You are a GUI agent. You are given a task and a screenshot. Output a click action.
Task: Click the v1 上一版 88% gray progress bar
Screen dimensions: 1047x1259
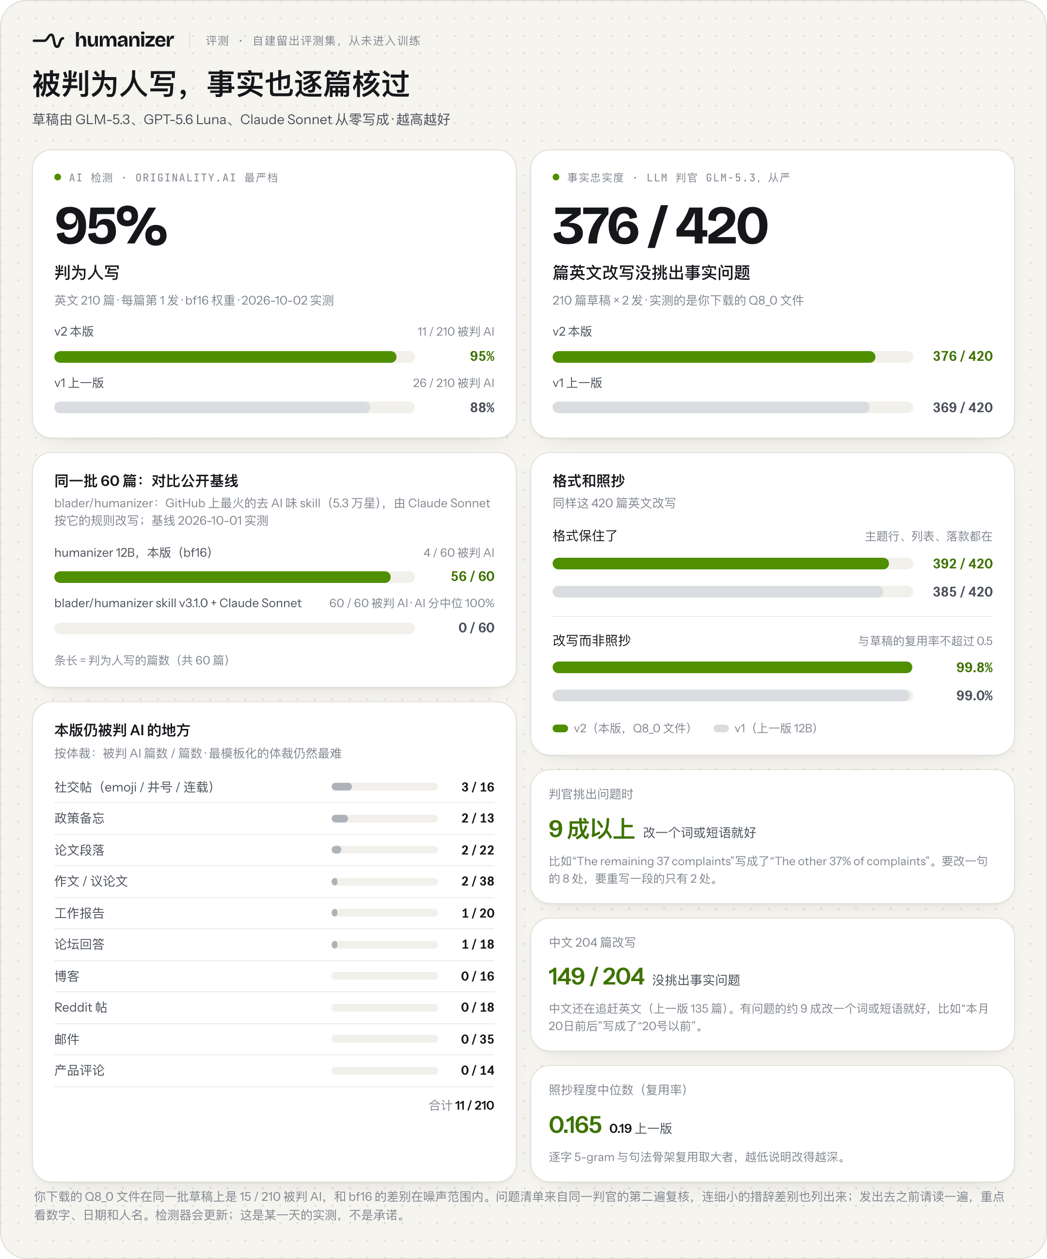[x=234, y=408]
